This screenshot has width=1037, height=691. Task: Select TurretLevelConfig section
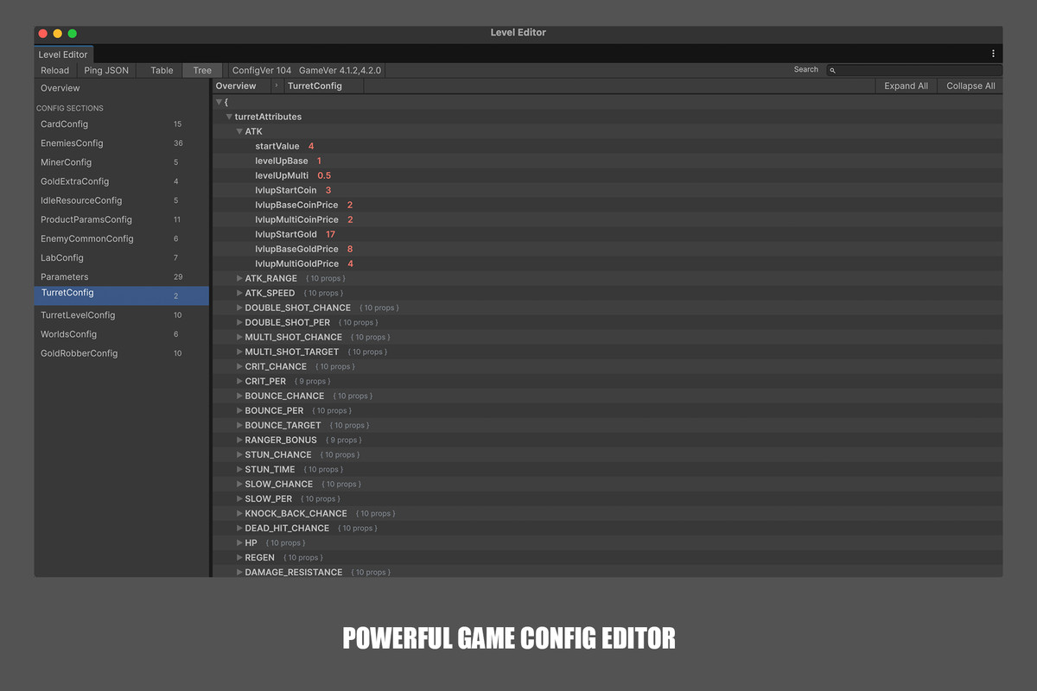122,315
